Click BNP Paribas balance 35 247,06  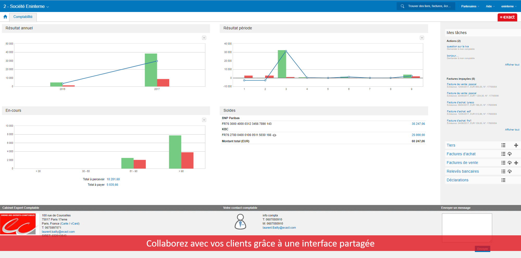[418, 124]
